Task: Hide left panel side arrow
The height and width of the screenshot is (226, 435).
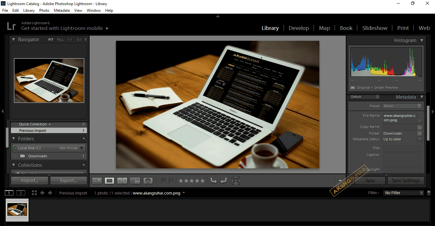Action: click(x=2, y=111)
